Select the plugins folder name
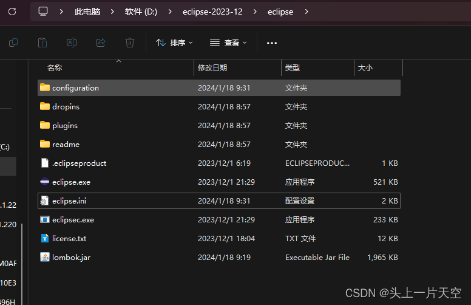This screenshot has width=471, height=305. (65, 125)
